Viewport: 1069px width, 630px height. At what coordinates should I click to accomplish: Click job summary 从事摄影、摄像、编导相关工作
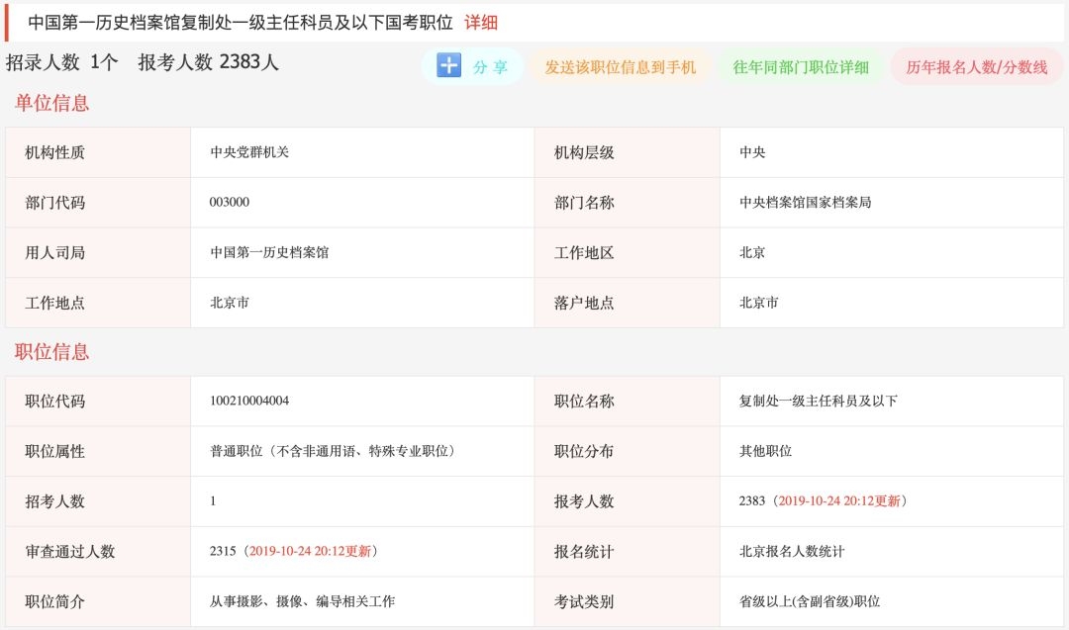tap(302, 601)
